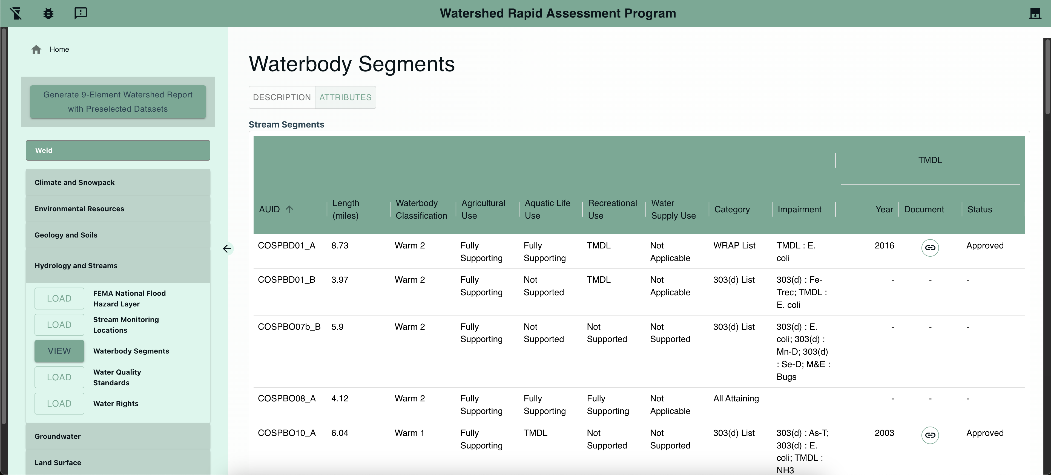This screenshot has width=1051, height=475.
Task: Sort by AUID using the arrow icon
Action: pos(289,209)
